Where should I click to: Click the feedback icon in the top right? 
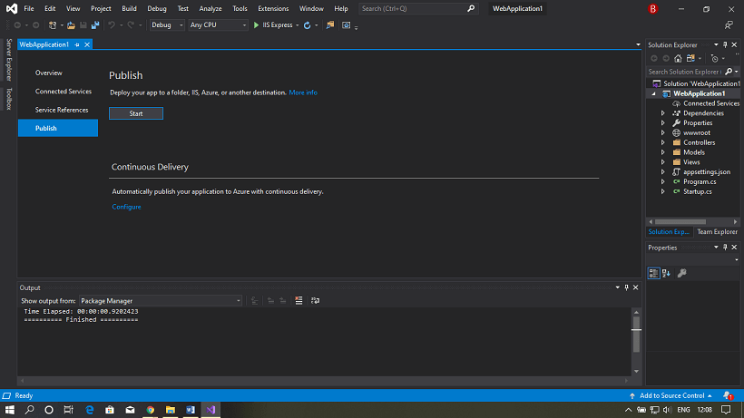click(729, 25)
